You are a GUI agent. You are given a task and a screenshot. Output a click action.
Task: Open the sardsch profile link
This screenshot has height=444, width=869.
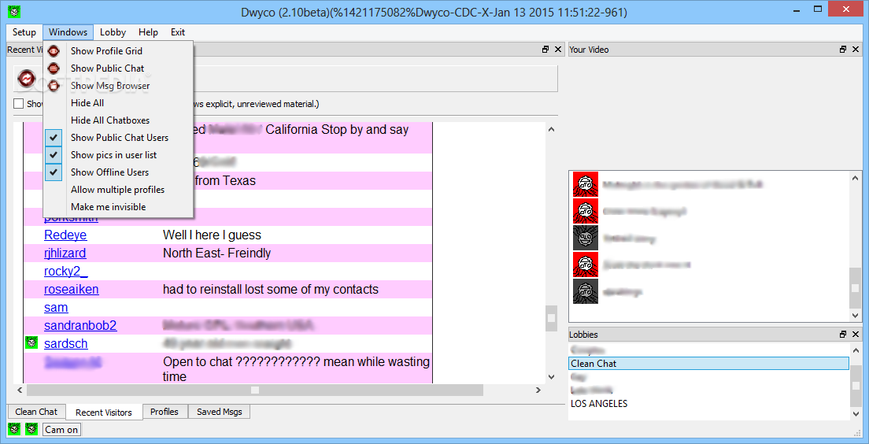point(66,344)
